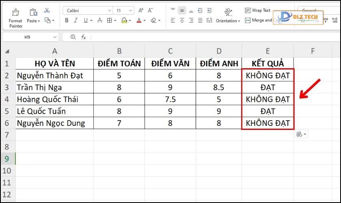Click the KẾT QUẢ header cell

pos(268,63)
